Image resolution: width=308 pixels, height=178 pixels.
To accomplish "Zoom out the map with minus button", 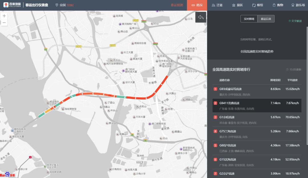I will coord(4,23).
